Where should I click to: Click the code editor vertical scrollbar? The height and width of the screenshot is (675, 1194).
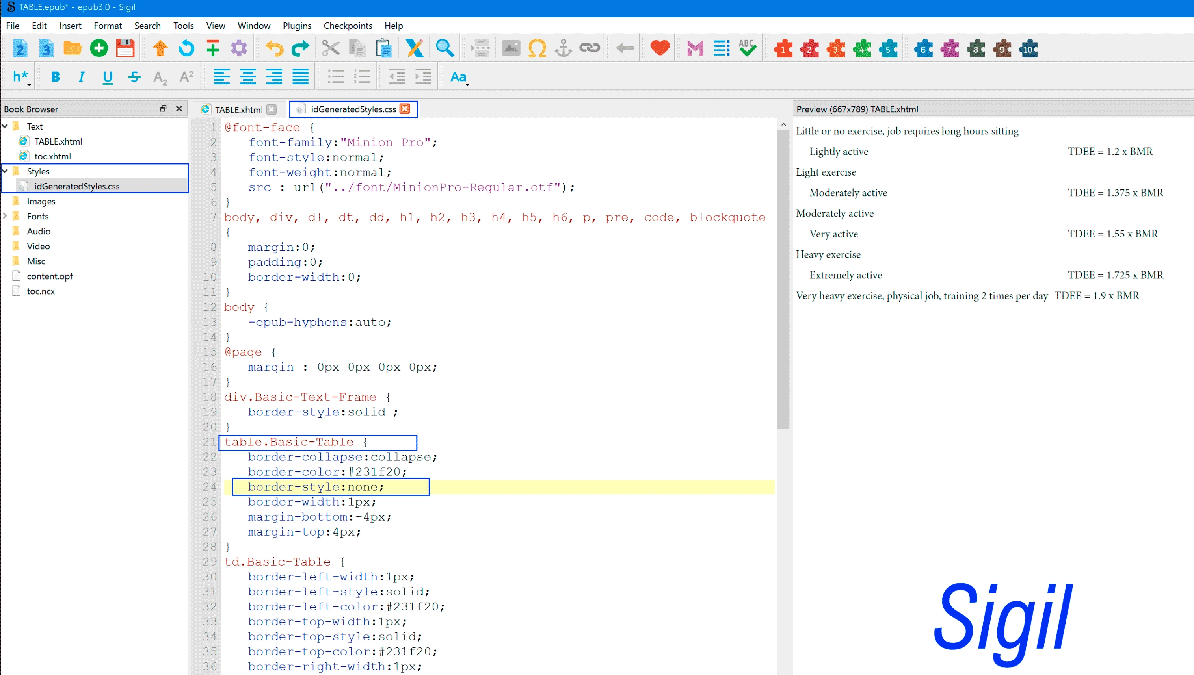(x=783, y=278)
